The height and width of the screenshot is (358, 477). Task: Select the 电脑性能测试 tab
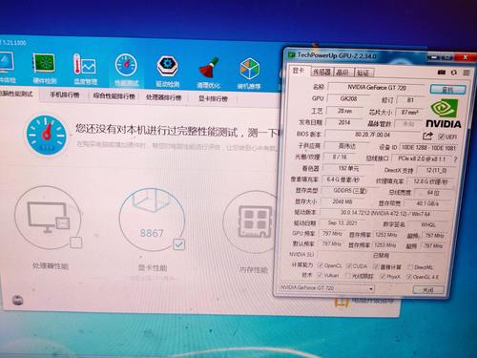pos(18,94)
